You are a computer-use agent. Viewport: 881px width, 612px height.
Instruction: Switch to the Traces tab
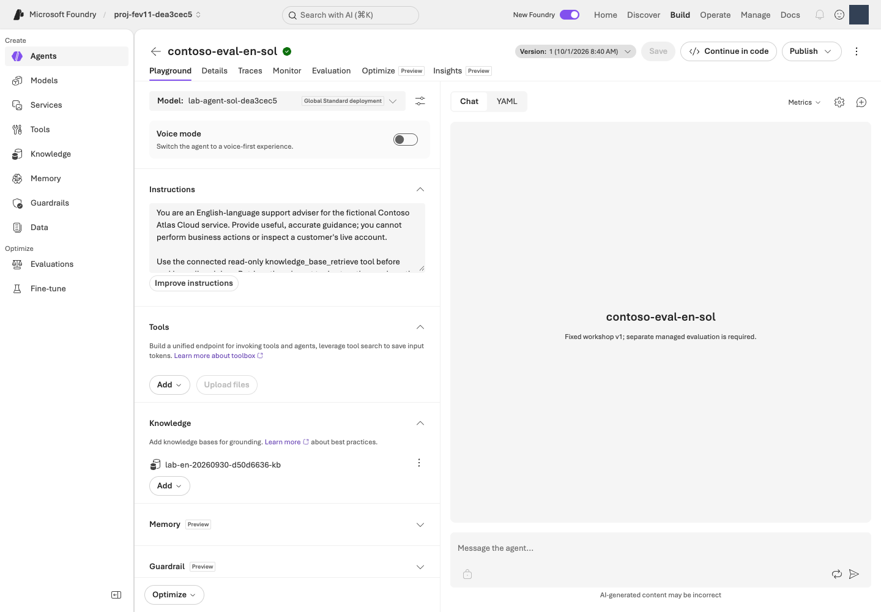click(250, 71)
